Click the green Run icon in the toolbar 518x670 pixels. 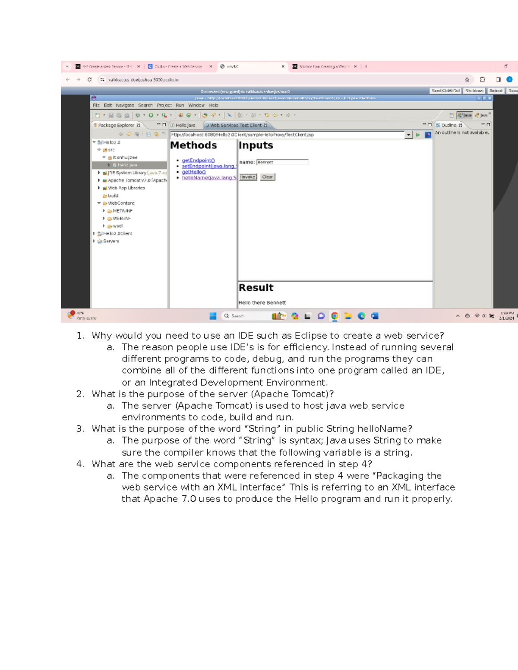coord(151,115)
